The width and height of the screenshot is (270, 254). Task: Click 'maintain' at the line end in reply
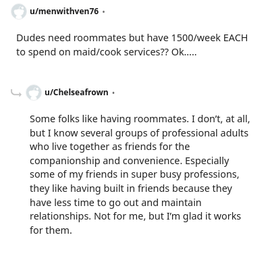pyautogui.click(x=182, y=203)
